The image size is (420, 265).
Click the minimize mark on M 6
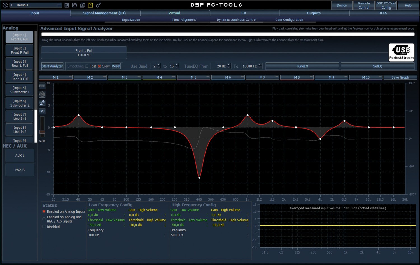pos(242,76)
